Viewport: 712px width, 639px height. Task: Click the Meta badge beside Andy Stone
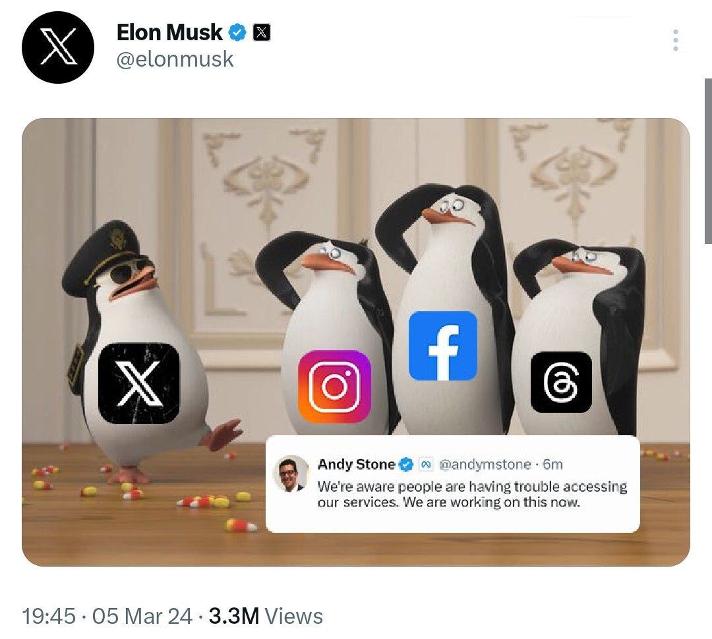pyautogui.click(x=426, y=465)
